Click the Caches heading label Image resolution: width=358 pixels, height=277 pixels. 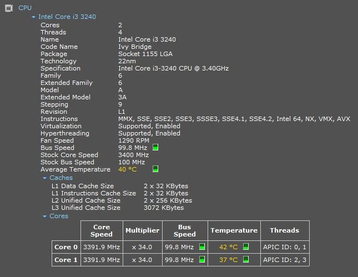pos(61,178)
